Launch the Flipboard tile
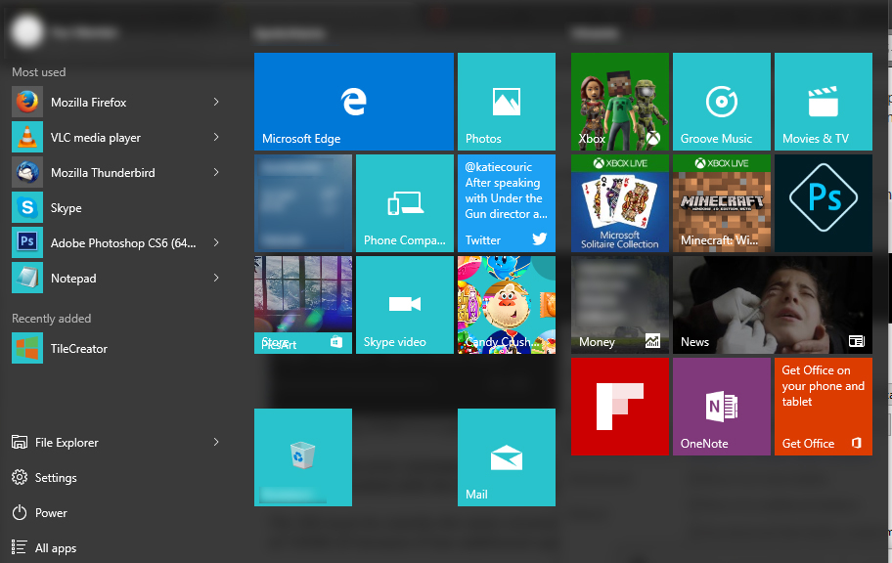 point(620,407)
